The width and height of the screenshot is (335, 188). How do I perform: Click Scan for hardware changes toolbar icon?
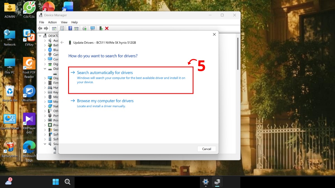pos(93,28)
